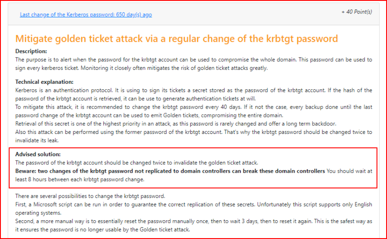Collapse the gray rule header bar
This screenshot has height=239, width=387.
194,14
